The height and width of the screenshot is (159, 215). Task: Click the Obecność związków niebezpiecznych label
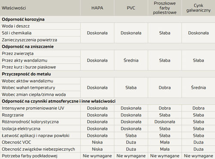pos(38,149)
